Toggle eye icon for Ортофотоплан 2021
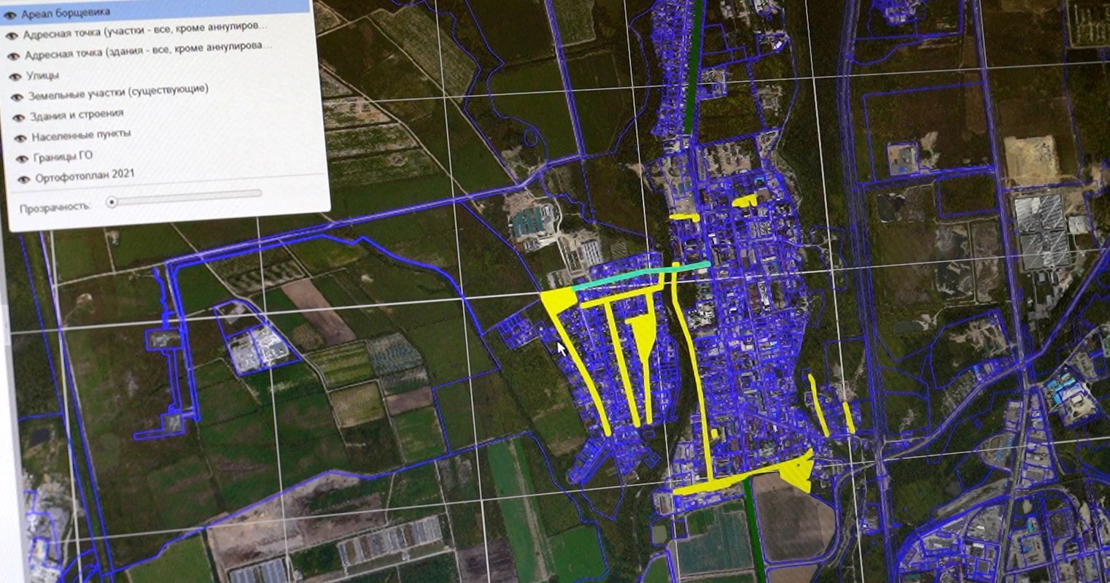 coord(24,179)
